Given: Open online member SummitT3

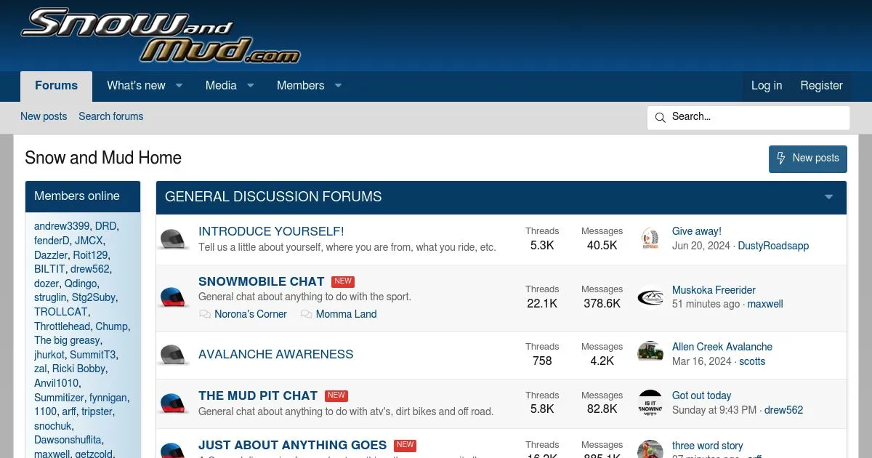Looking at the screenshot, I should [x=93, y=355].
